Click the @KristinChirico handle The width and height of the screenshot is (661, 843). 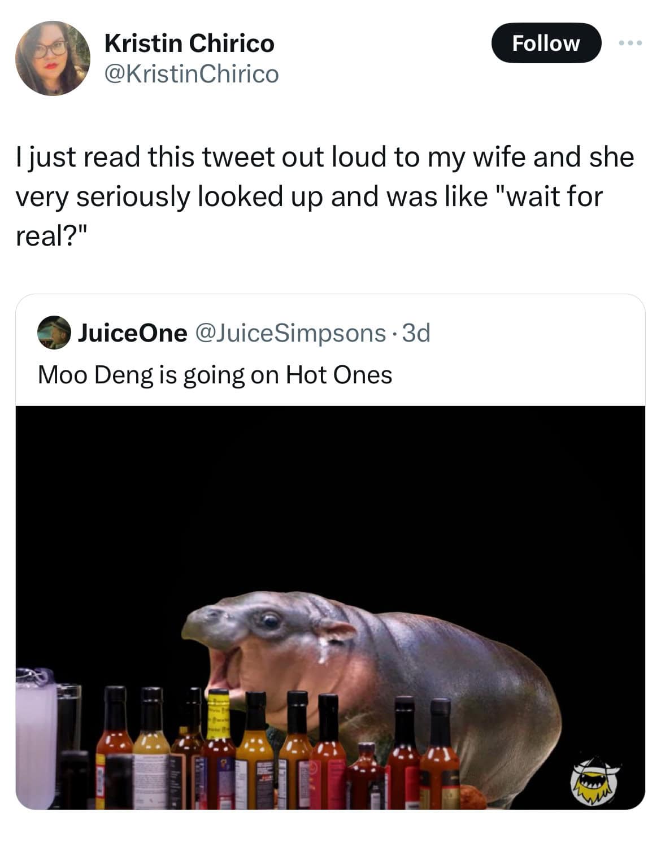(x=192, y=73)
